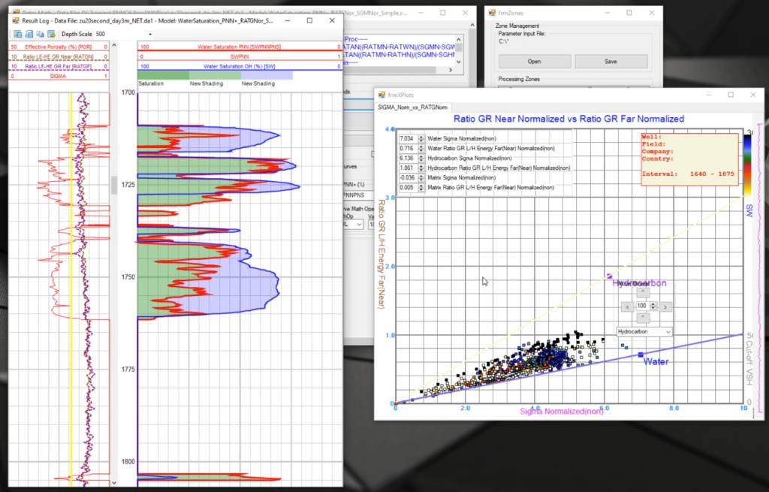Switch to SIGMA_Norm_vs_RATGNorm tab
This screenshot has height=492, width=769.
coord(412,107)
